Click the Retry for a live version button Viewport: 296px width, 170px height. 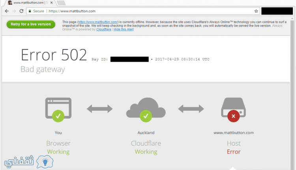pos(31,24)
